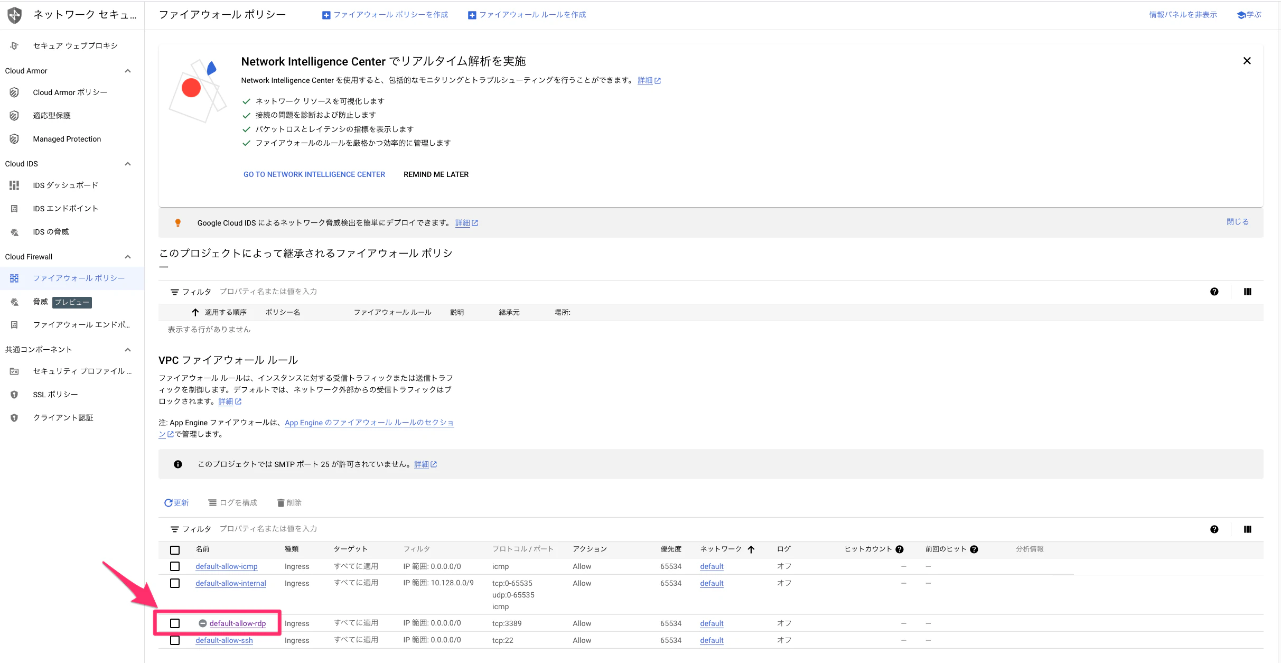Click GO TO NETWORK INTELLIGENCE CENTER

(x=314, y=174)
